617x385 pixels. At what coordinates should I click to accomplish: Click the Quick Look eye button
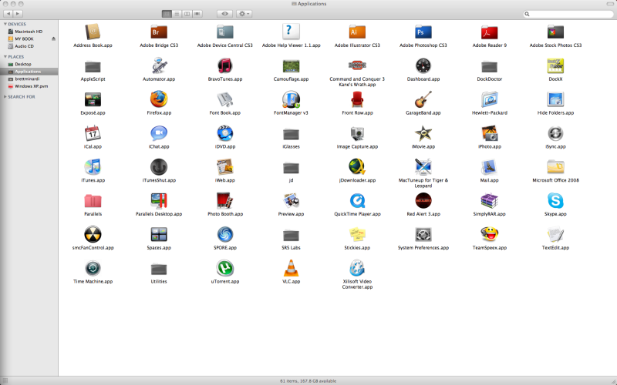tap(224, 14)
